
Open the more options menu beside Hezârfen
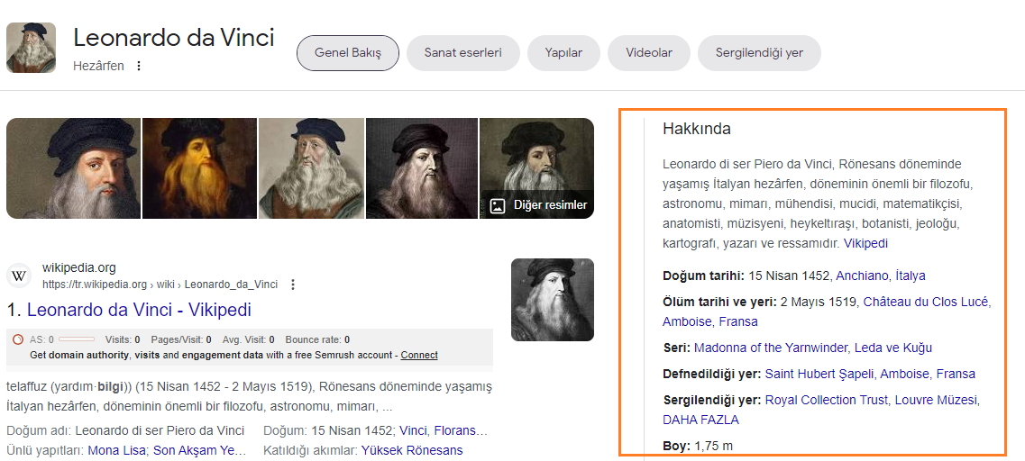(139, 66)
